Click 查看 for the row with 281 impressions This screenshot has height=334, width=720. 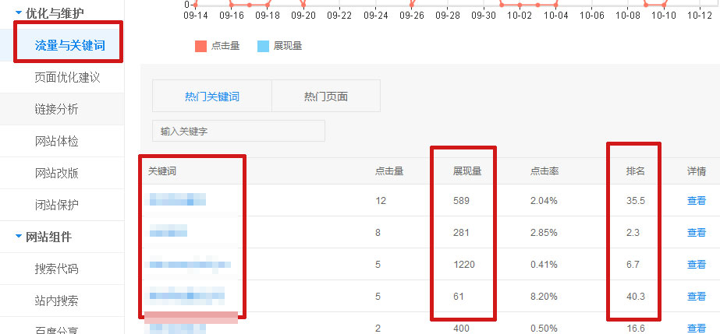pyautogui.click(x=697, y=232)
